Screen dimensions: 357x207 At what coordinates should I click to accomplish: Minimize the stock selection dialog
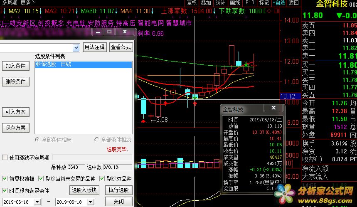(98, 32)
